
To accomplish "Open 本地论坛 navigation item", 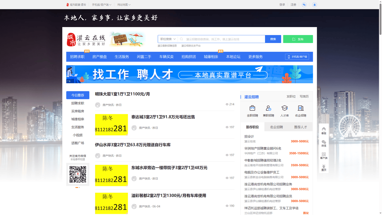I will 233,57.
